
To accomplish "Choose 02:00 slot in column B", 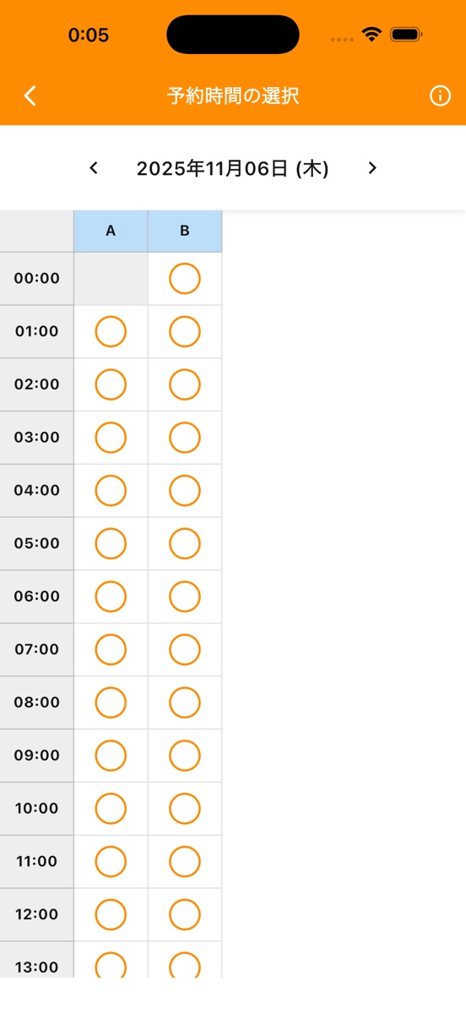I will pos(185,384).
